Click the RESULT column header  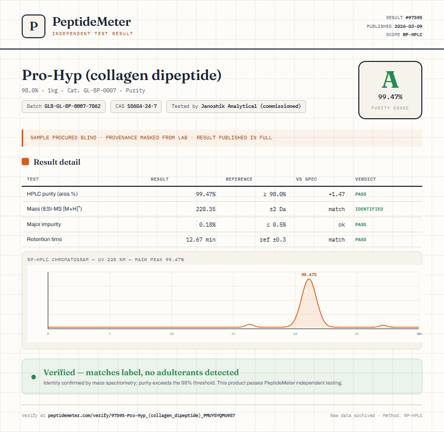[160, 179]
